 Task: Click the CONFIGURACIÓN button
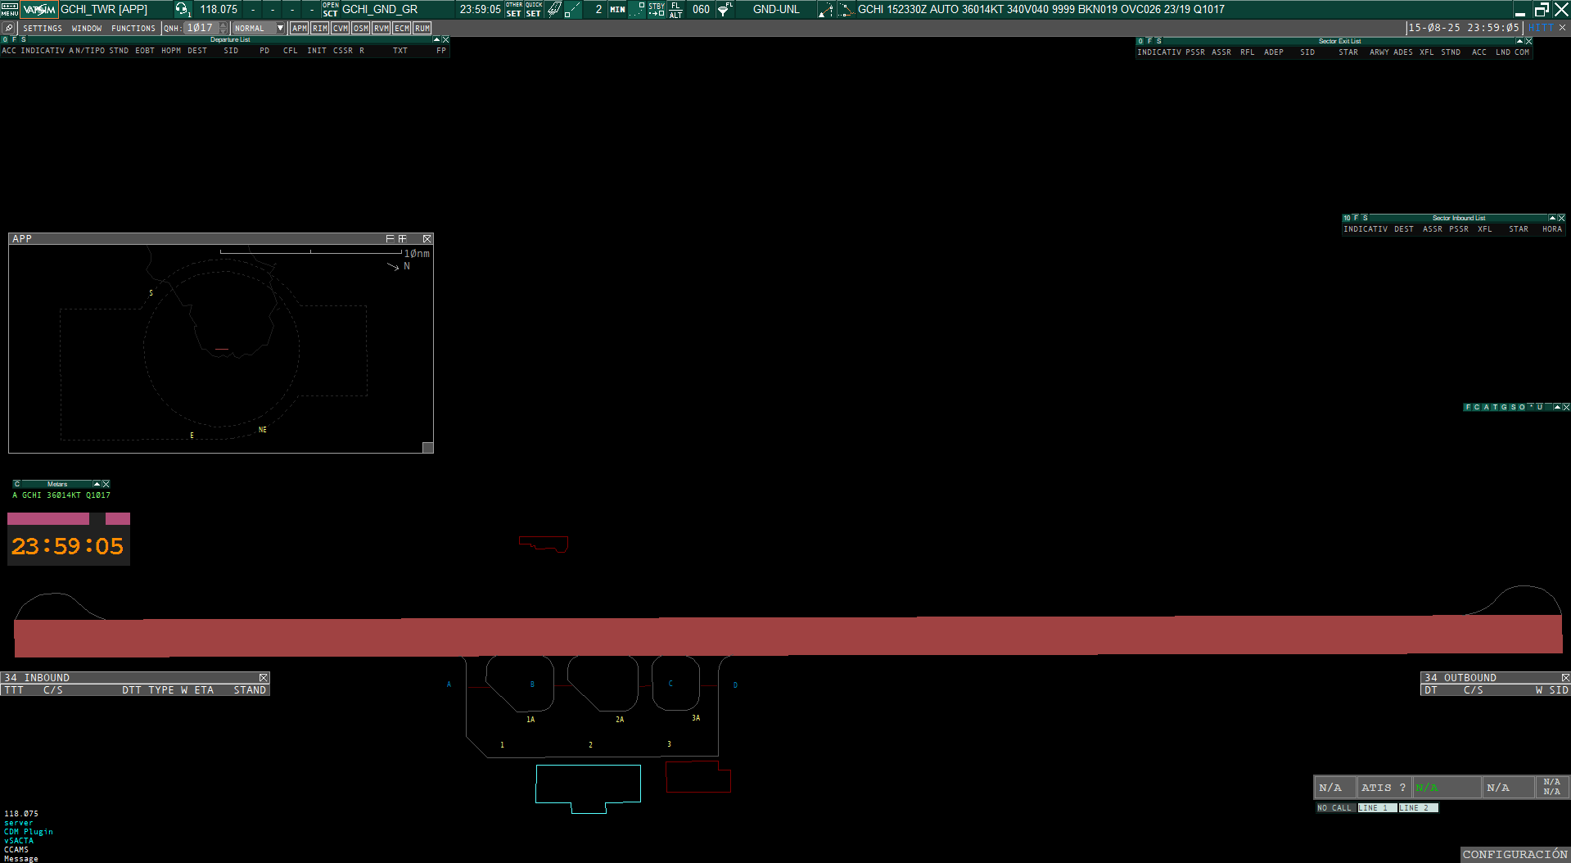click(x=1515, y=855)
